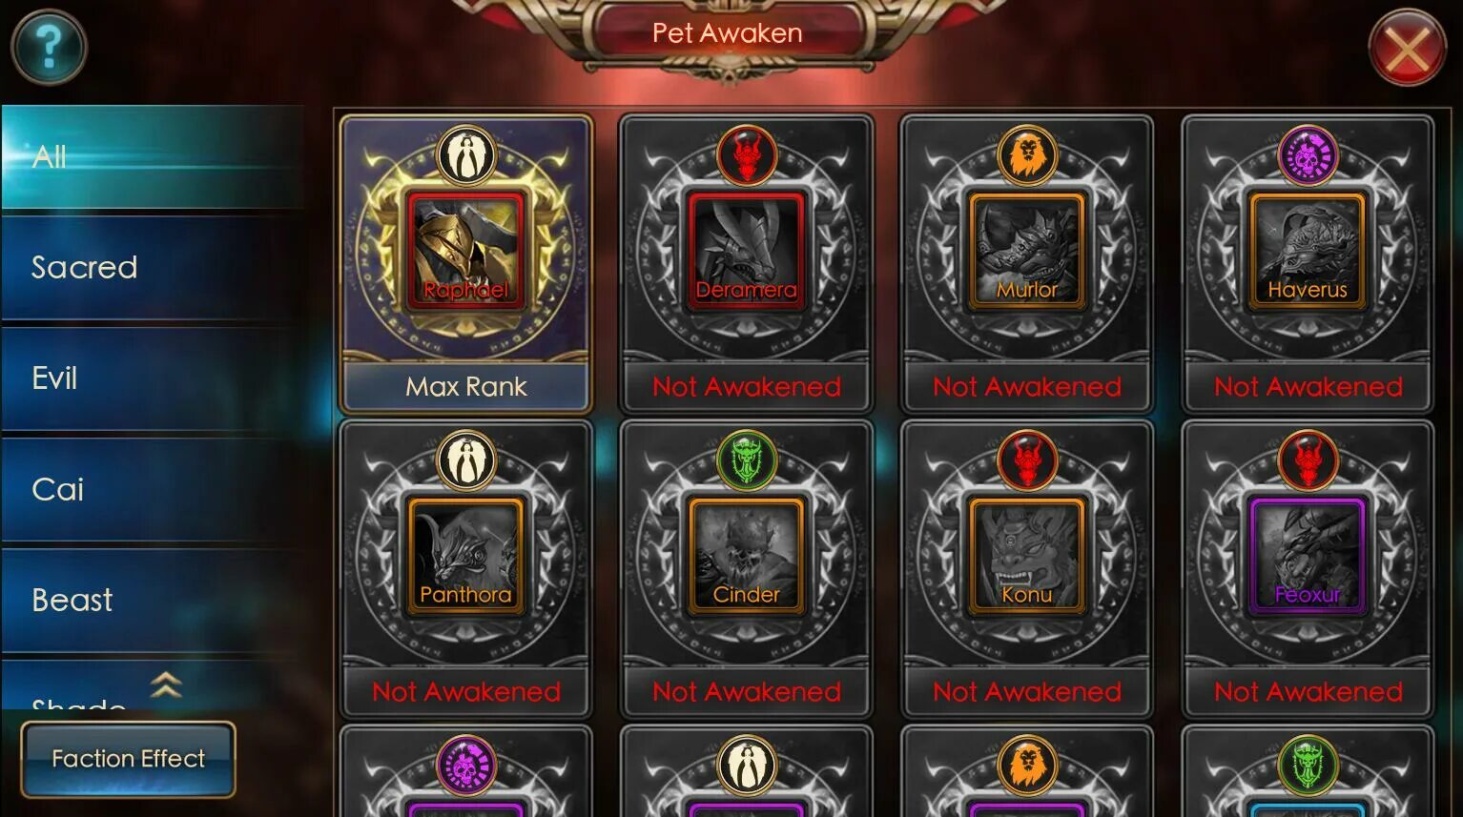Filter pets by the Cai faction
This screenshot has height=817, width=1463.
[x=153, y=490]
